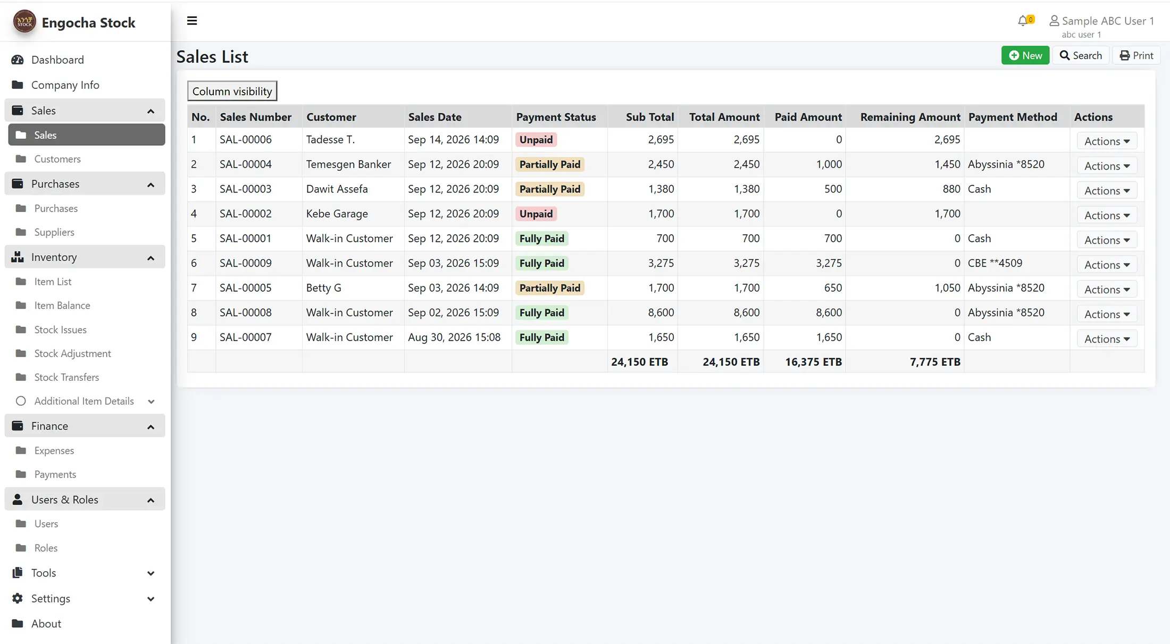Open the selected Sales submenu item
Screen dimensions: 1170x644
tap(87, 135)
